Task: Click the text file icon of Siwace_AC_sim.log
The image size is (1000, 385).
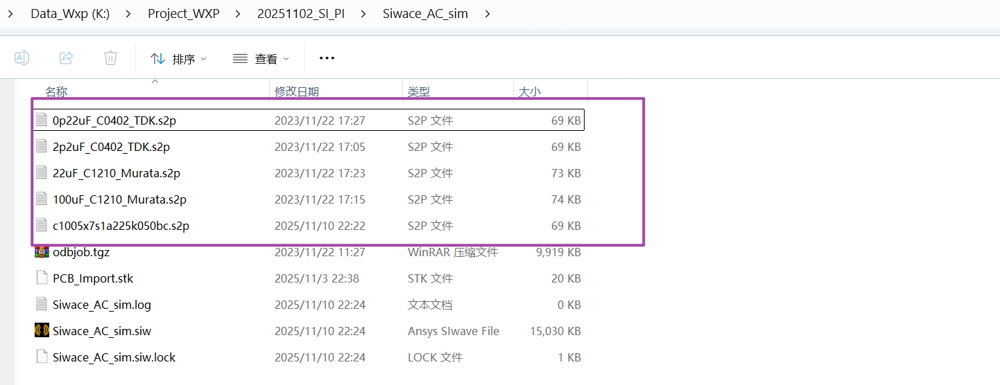Action: [42, 304]
